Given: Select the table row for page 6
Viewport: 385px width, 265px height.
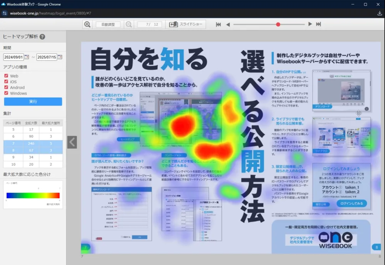Looking at the screenshot, I should click(33, 137).
